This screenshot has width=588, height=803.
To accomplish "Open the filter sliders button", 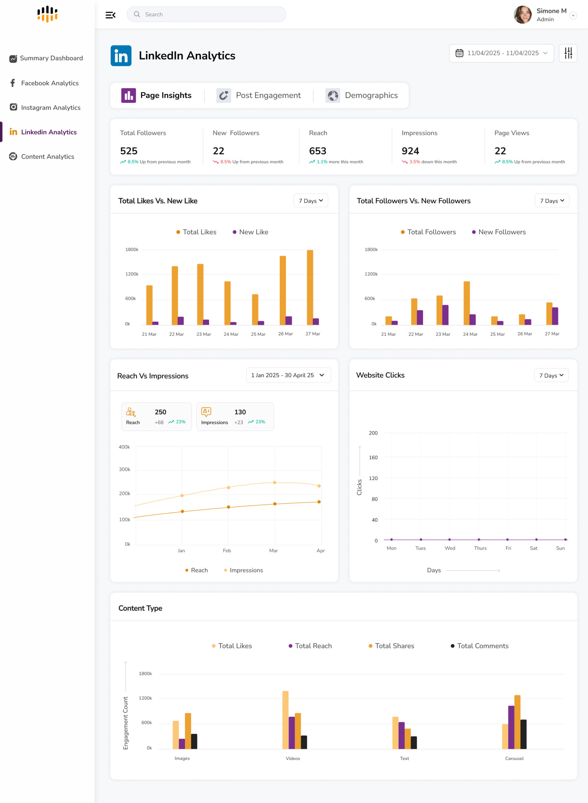I will (568, 53).
